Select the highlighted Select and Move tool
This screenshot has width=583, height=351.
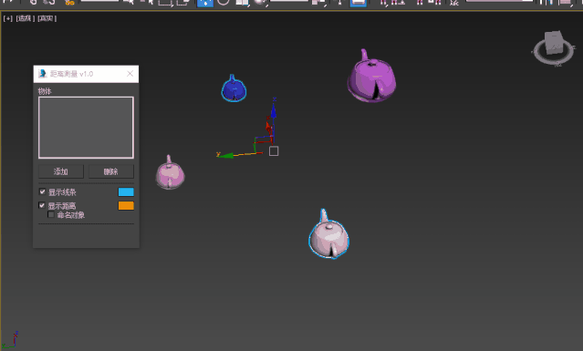(x=205, y=3)
